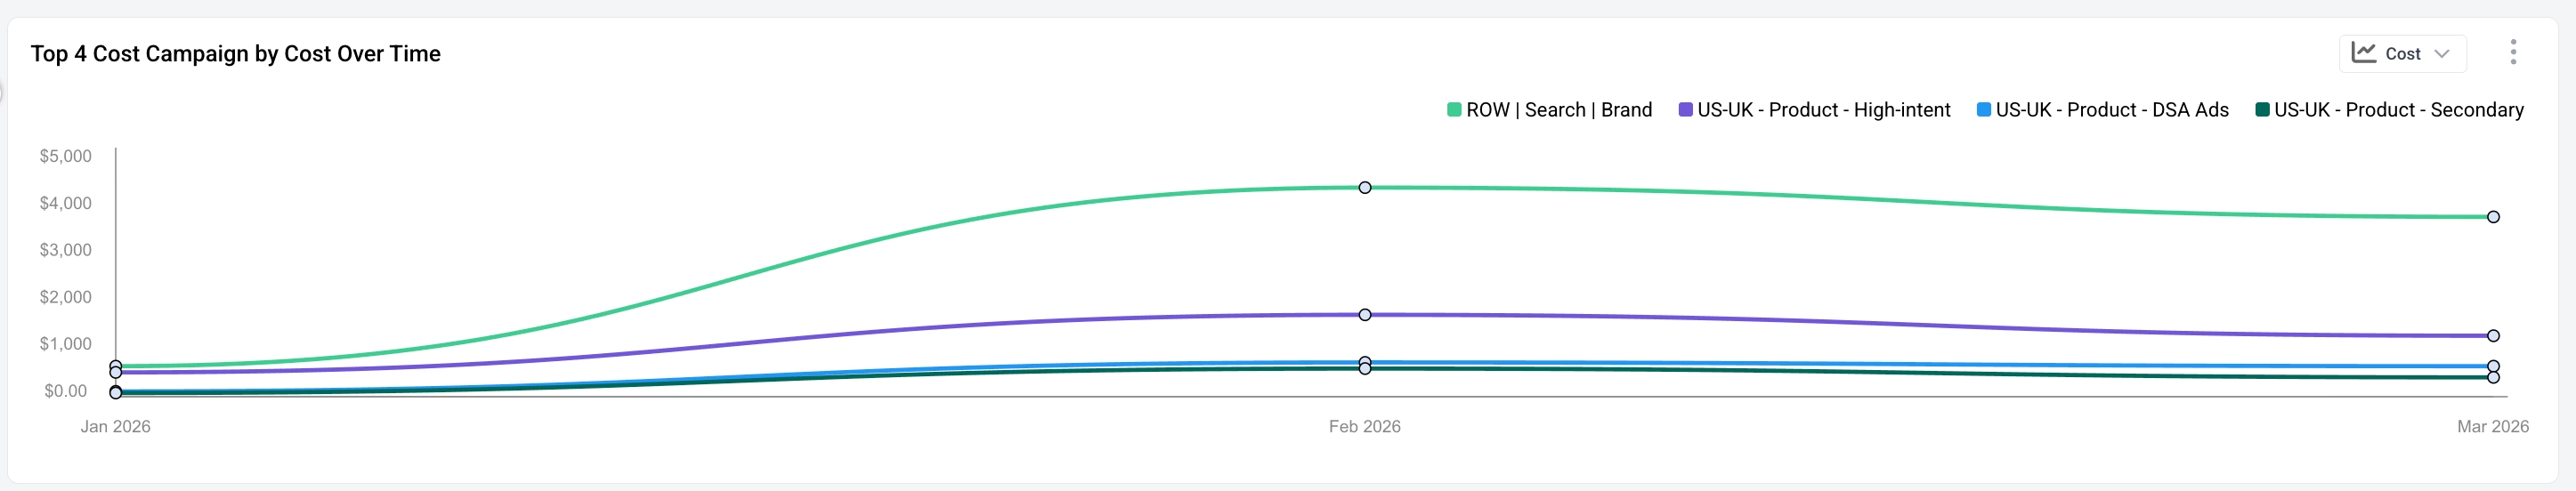The width and height of the screenshot is (2576, 491).
Task: Select the Mar 2026 point on the green line
Action: click(x=2493, y=217)
